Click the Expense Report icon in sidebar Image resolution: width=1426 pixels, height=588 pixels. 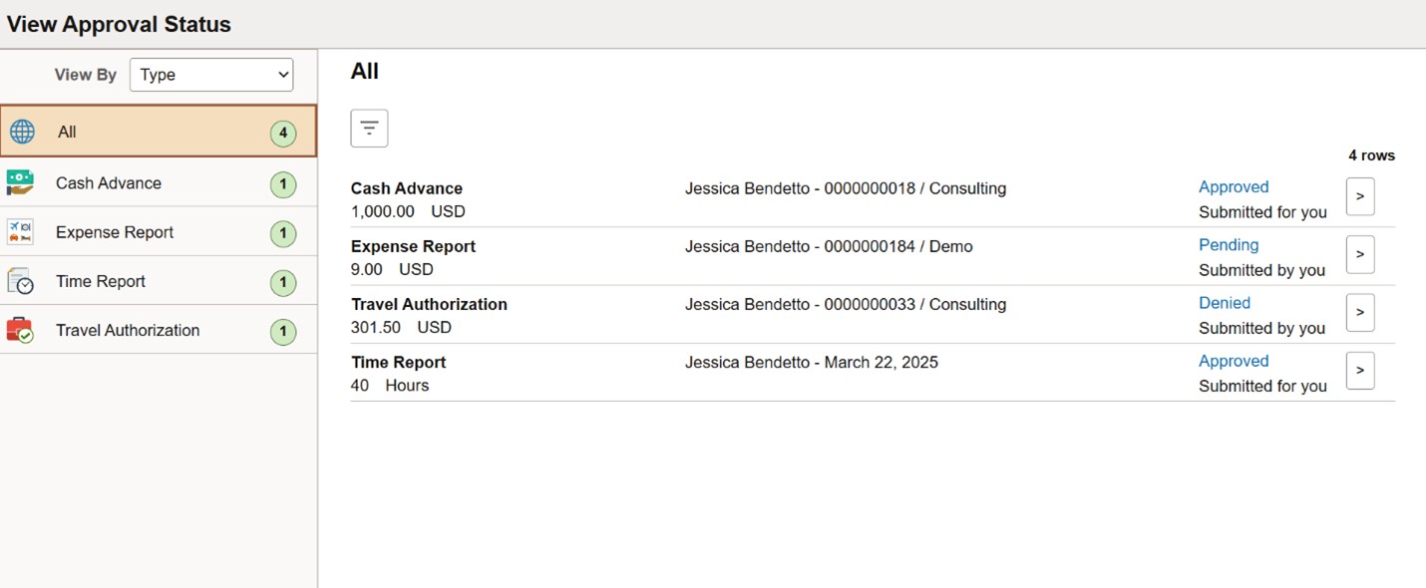[20, 232]
